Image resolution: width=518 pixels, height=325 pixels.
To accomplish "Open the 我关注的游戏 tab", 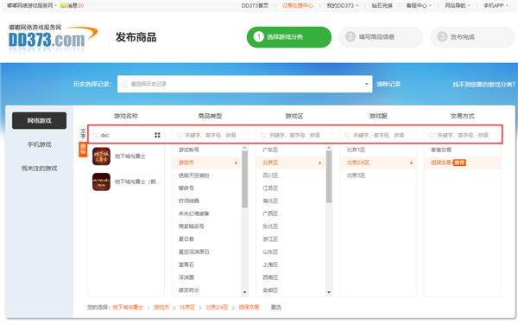I will [40, 169].
